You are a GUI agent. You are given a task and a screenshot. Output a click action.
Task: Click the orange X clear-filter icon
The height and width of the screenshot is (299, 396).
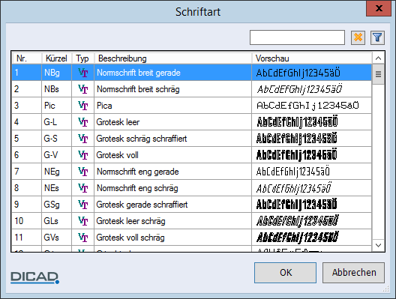[x=358, y=38]
